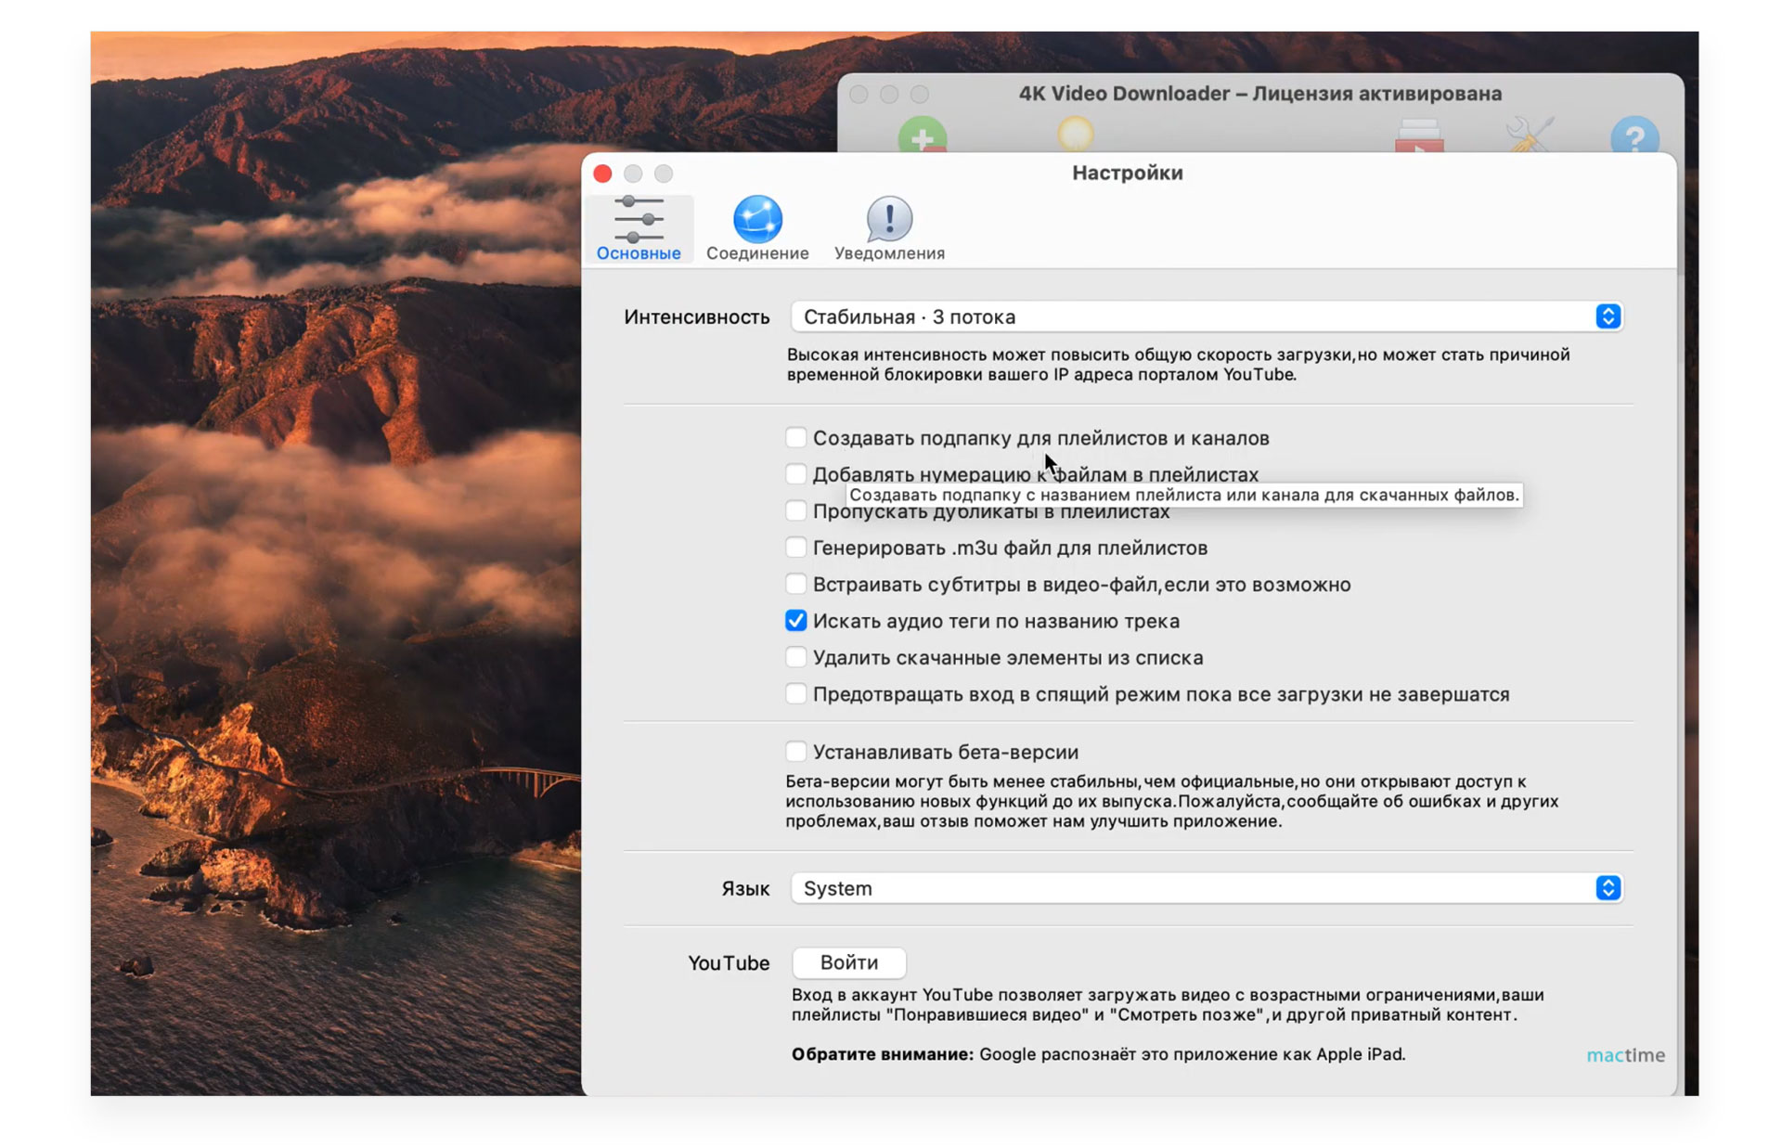
Task: Uncheck Искать аудио теги по названию трека
Action: pos(795,621)
